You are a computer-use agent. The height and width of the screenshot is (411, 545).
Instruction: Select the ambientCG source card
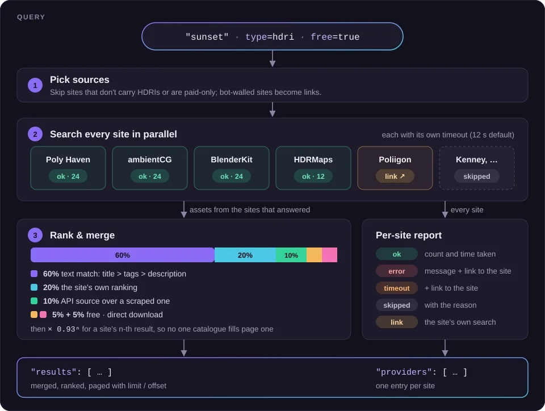(x=150, y=168)
